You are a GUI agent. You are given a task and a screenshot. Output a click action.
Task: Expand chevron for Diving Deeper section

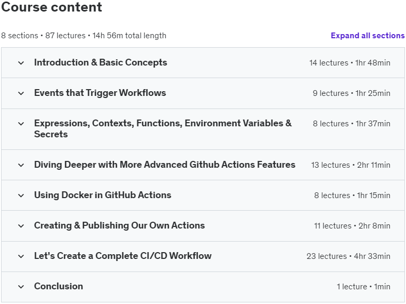point(21,165)
